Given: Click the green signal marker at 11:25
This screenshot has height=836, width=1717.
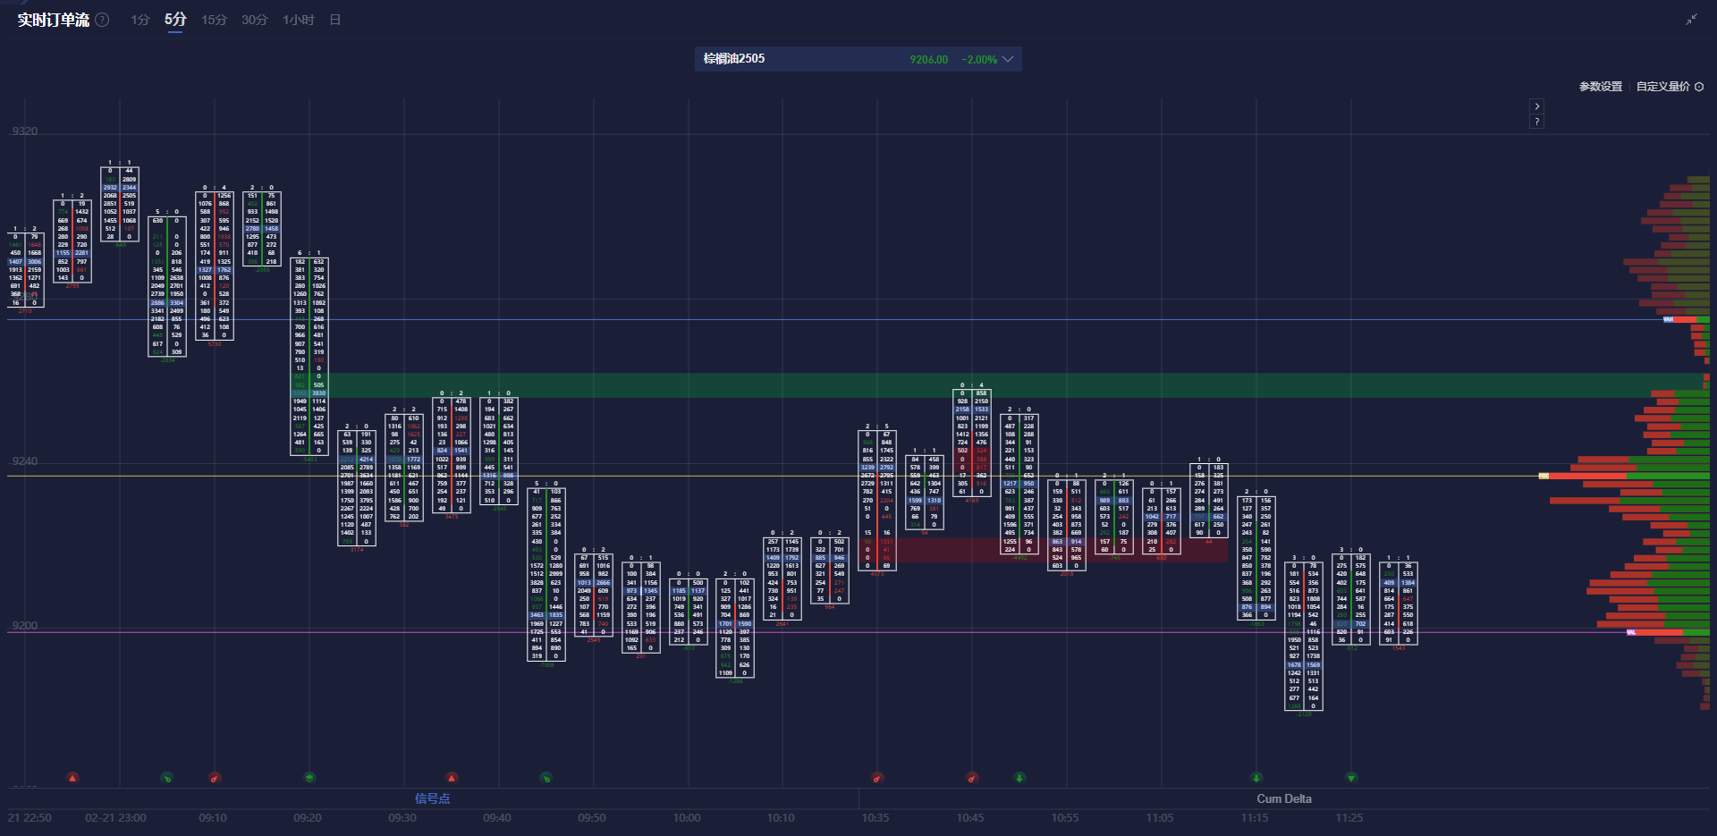Looking at the screenshot, I should coord(1351,778).
